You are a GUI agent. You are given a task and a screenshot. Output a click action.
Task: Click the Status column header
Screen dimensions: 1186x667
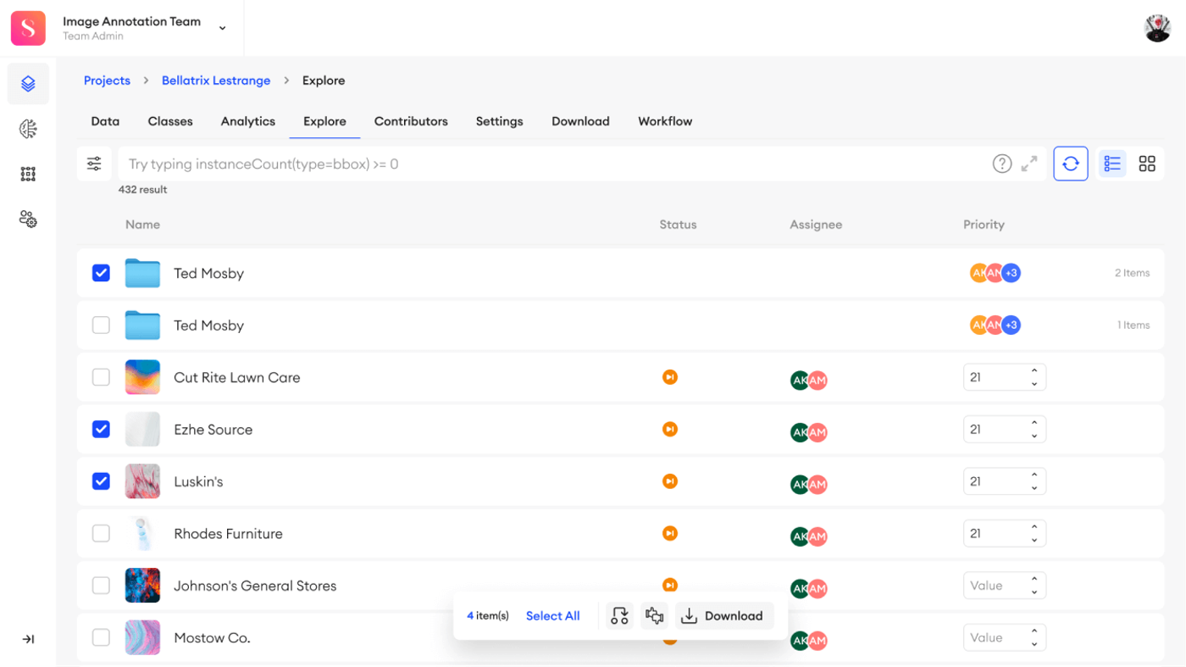pos(678,225)
